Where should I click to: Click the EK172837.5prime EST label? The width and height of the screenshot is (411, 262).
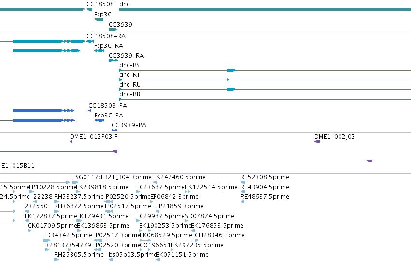tap(51, 217)
